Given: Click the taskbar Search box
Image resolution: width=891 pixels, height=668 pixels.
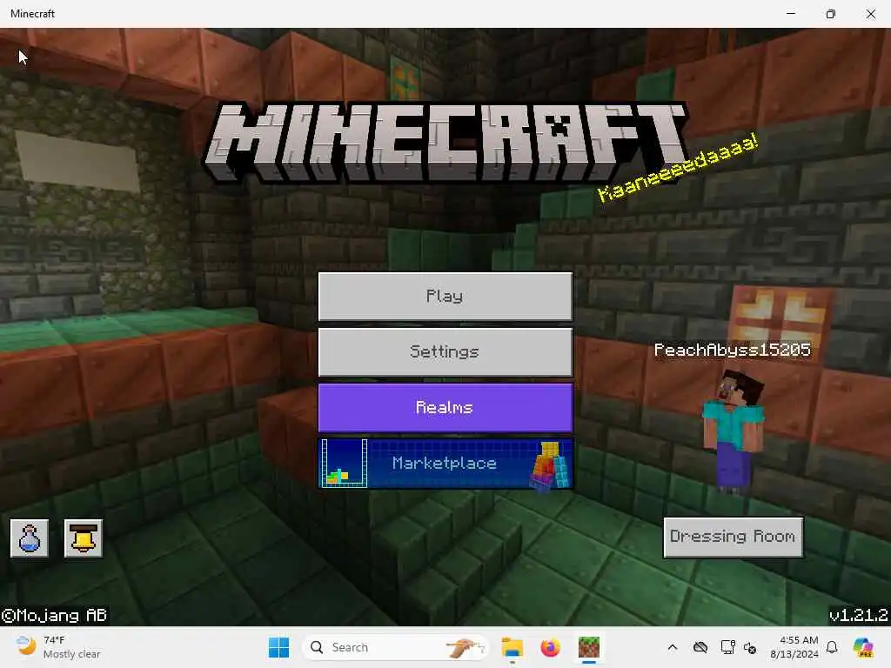Looking at the screenshot, I should [x=396, y=647].
